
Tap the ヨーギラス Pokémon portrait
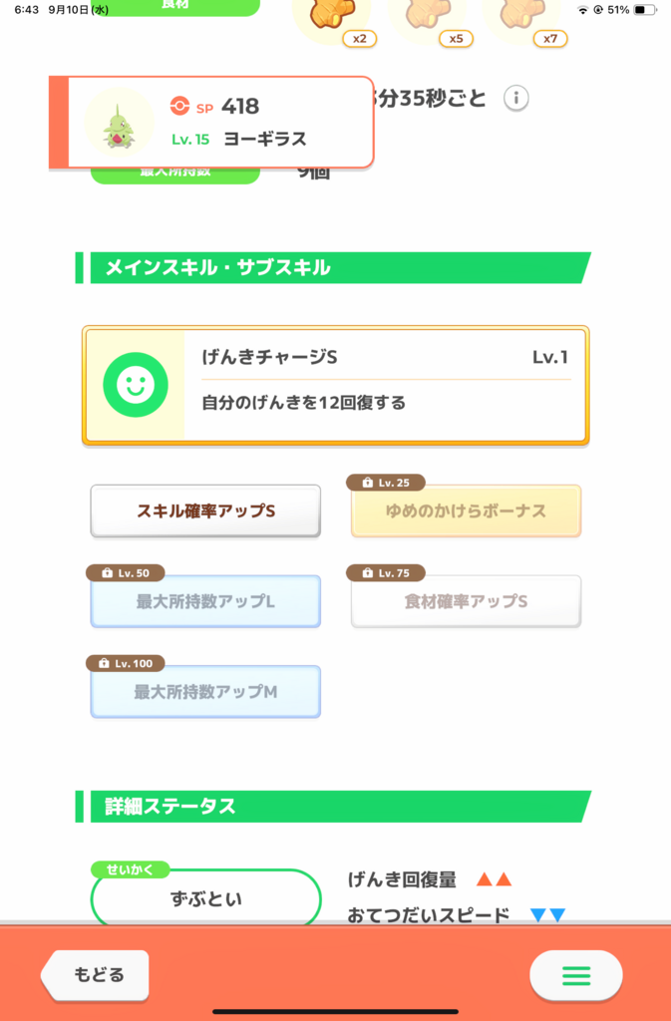(x=119, y=123)
